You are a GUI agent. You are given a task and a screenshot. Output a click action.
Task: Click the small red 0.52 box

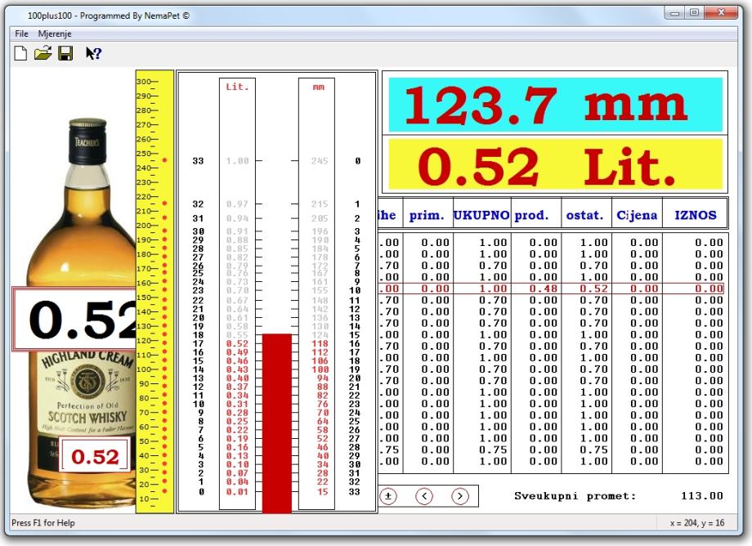95,457
